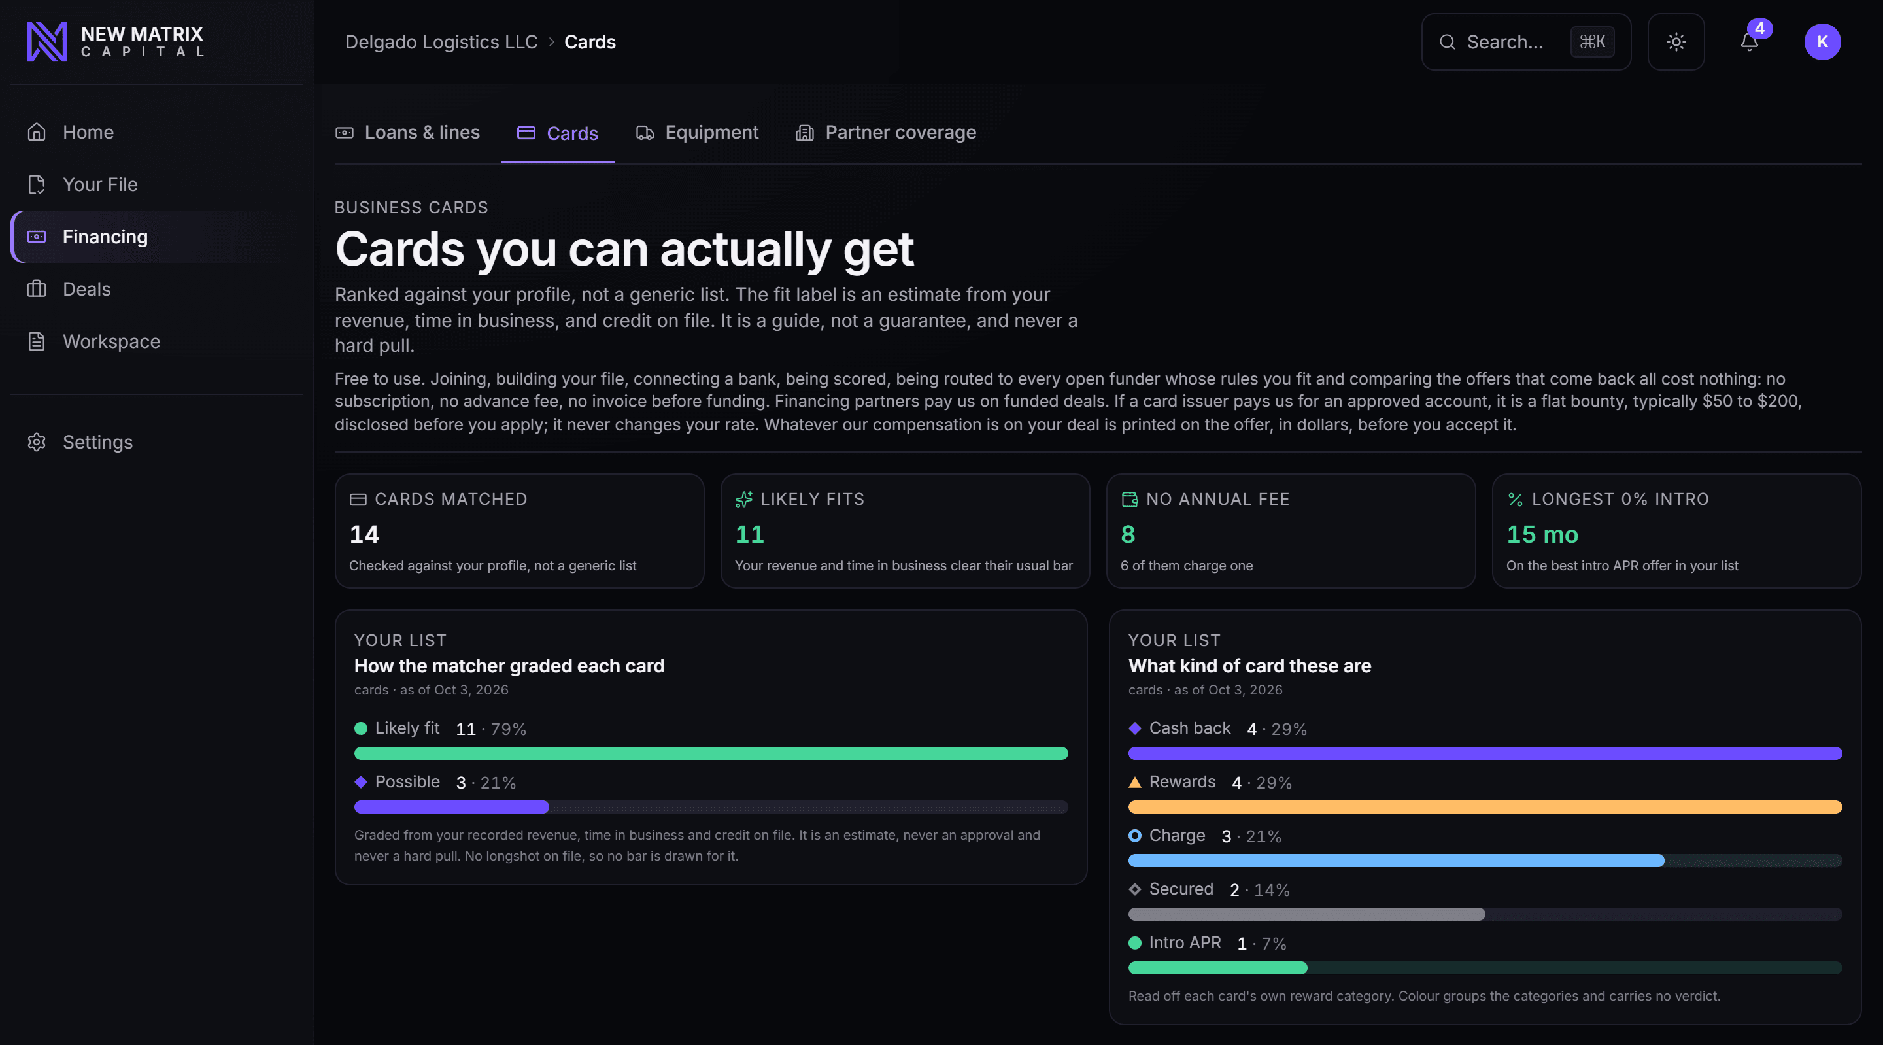Select the Cards tab

(x=557, y=133)
